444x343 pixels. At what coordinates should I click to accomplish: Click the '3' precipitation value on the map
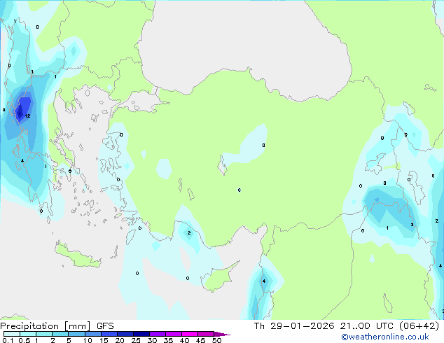pyautogui.click(x=412, y=225)
